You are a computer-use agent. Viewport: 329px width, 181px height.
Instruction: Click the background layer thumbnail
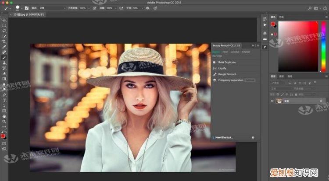[x=279, y=101]
